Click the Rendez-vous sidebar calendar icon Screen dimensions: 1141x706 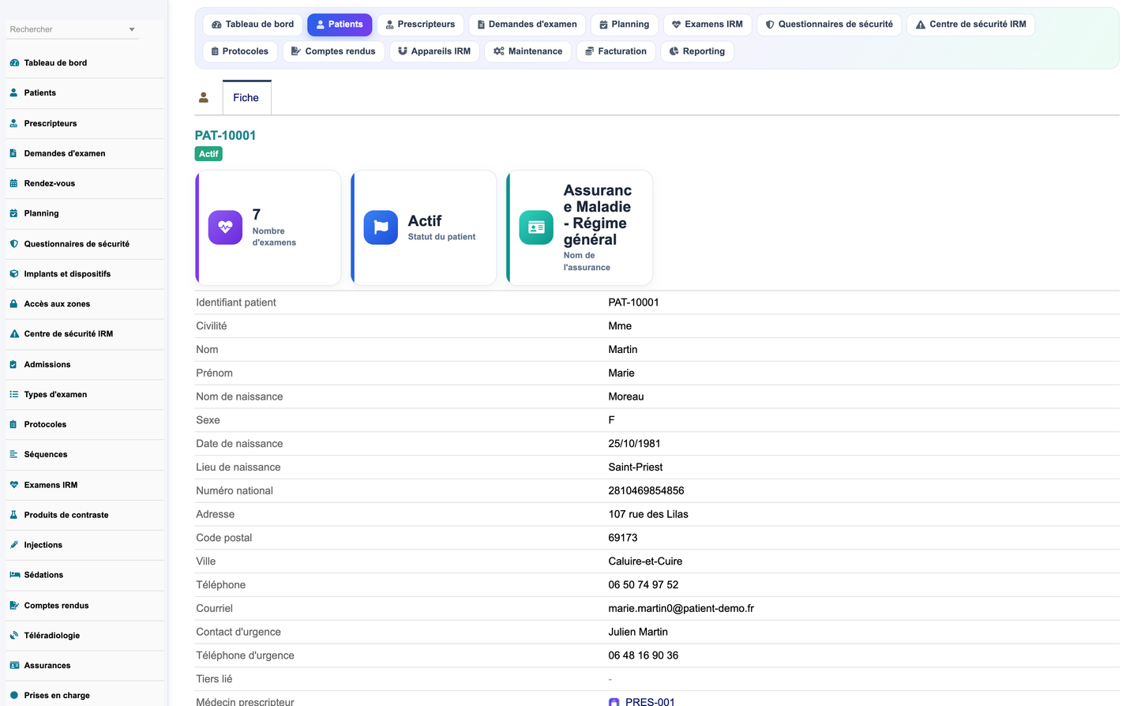14,183
